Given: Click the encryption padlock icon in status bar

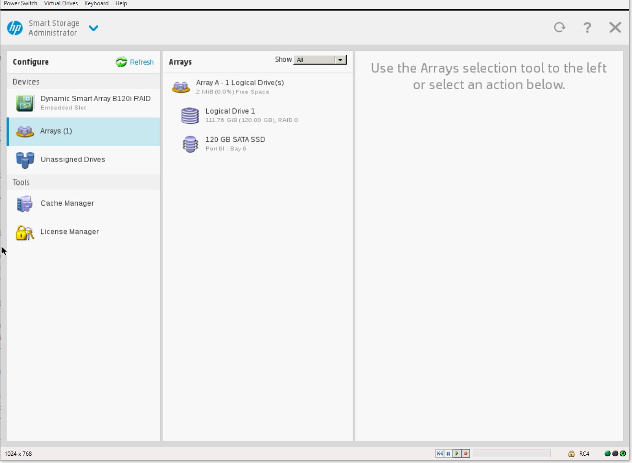Looking at the screenshot, I should (571, 453).
